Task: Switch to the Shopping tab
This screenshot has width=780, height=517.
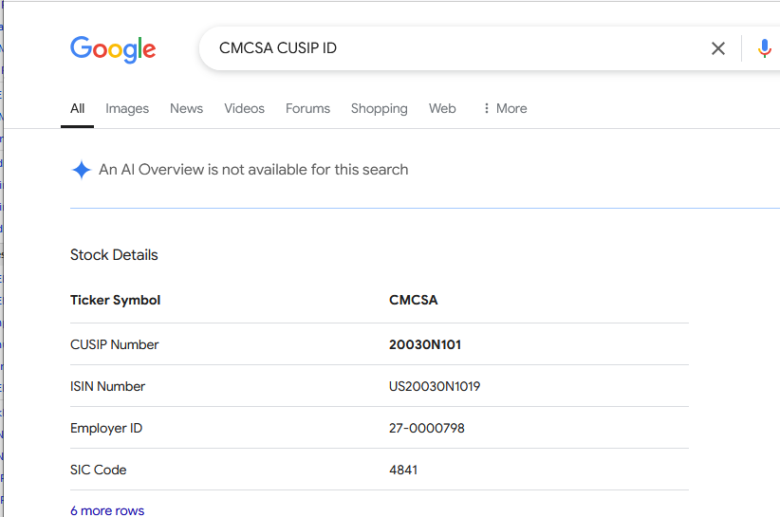Action: pos(379,109)
